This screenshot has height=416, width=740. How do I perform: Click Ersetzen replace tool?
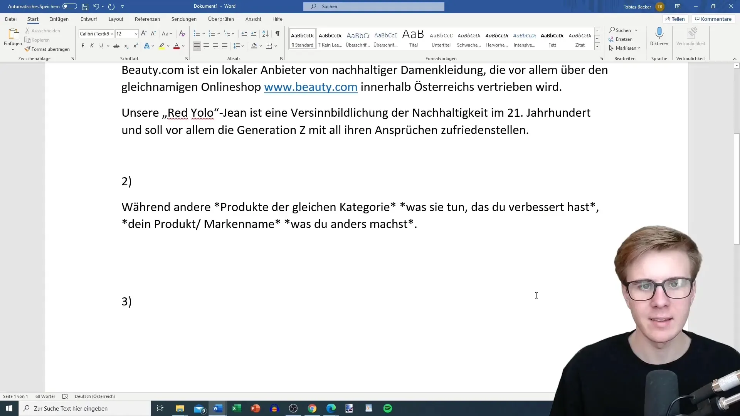coord(621,39)
